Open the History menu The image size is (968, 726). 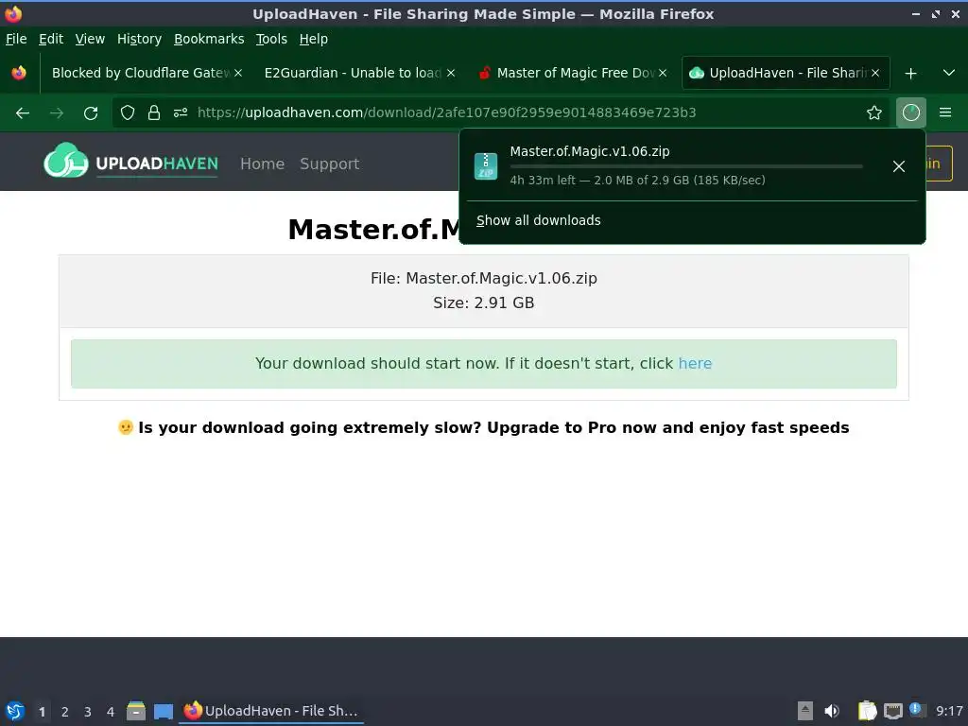[x=139, y=39]
